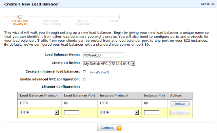Click the new Load Balancer Port field
The image size is (217, 133).
coord(72,112)
